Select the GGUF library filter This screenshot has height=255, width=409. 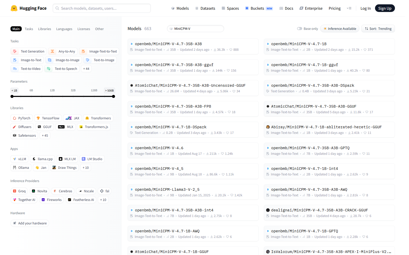(x=44, y=127)
